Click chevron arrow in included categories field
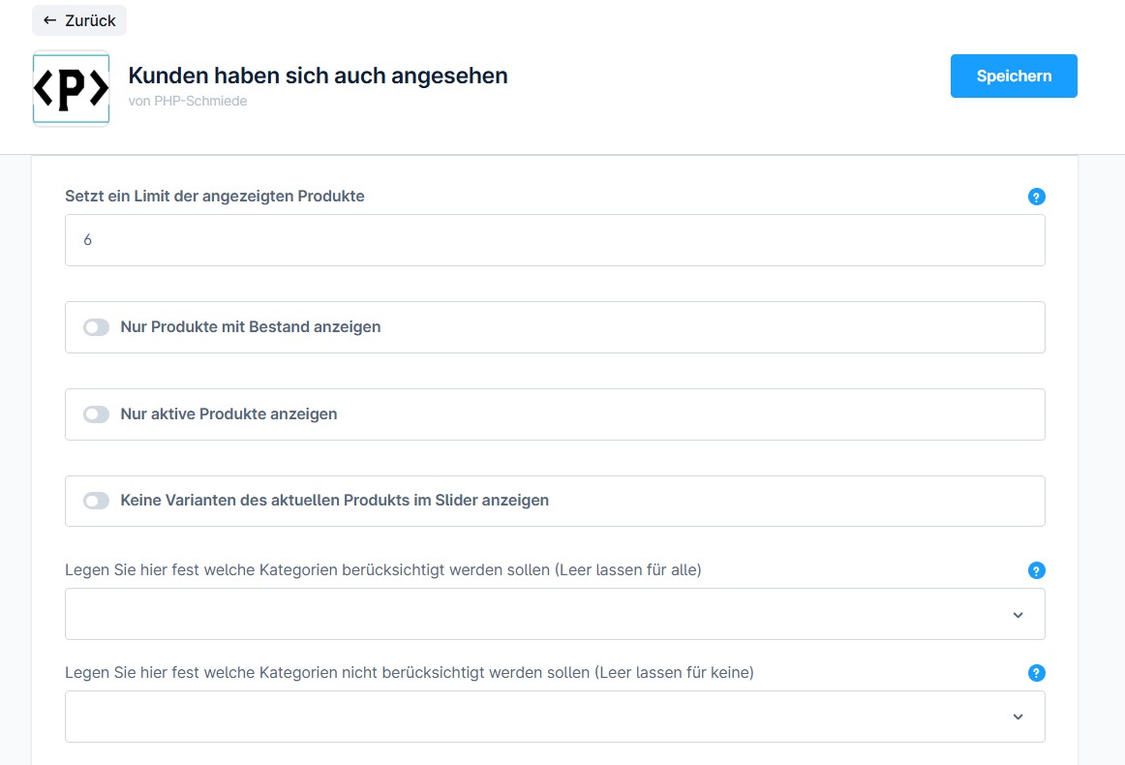Viewport: 1125px width, 765px height. [1018, 615]
